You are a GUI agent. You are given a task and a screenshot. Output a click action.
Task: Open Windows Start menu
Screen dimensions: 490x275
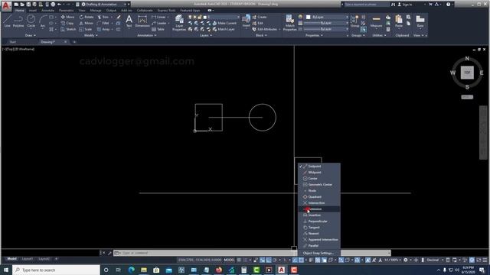(6, 270)
